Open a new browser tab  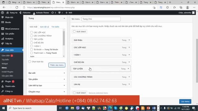click(170, 2)
